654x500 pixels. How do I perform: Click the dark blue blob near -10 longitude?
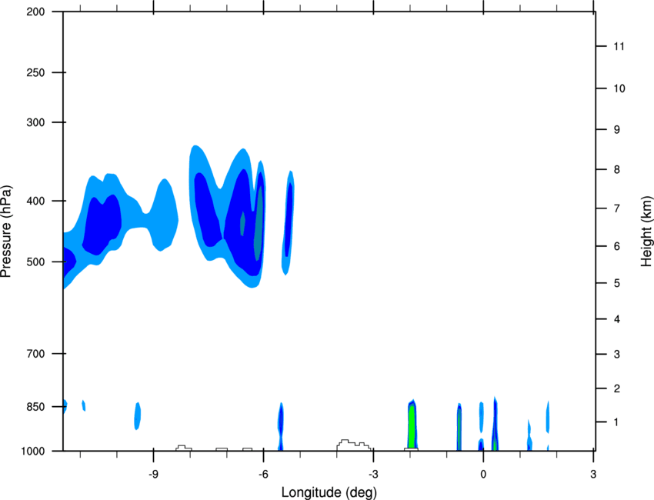coord(102,225)
